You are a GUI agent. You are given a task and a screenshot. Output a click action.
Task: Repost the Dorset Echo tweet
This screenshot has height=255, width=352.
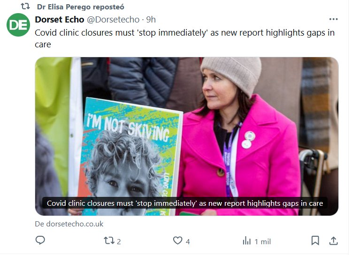click(109, 240)
